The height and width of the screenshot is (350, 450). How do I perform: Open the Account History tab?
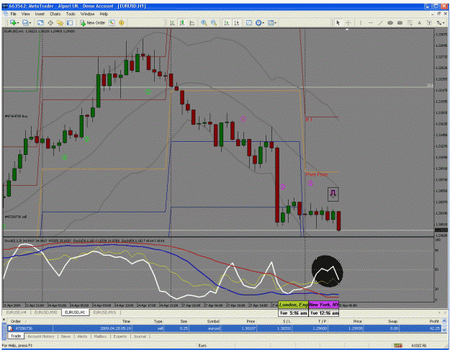(x=41, y=336)
